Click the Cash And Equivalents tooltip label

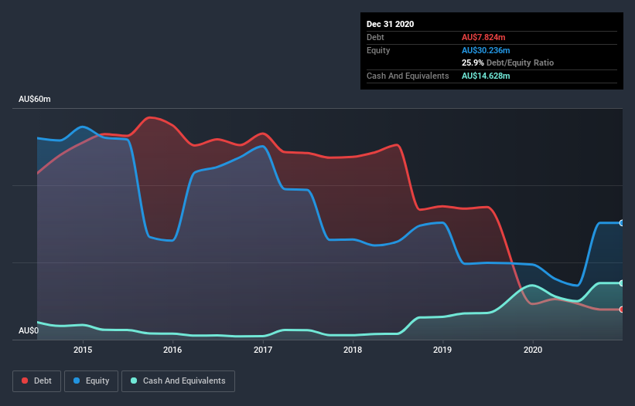(x=408, y=76)
